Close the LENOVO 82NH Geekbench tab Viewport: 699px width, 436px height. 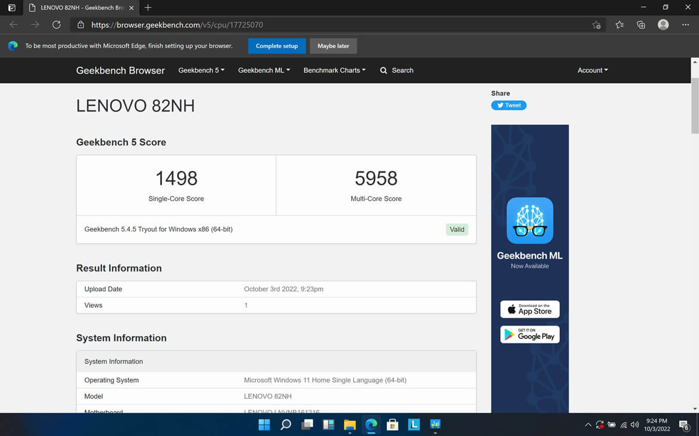tap(131, 8)
